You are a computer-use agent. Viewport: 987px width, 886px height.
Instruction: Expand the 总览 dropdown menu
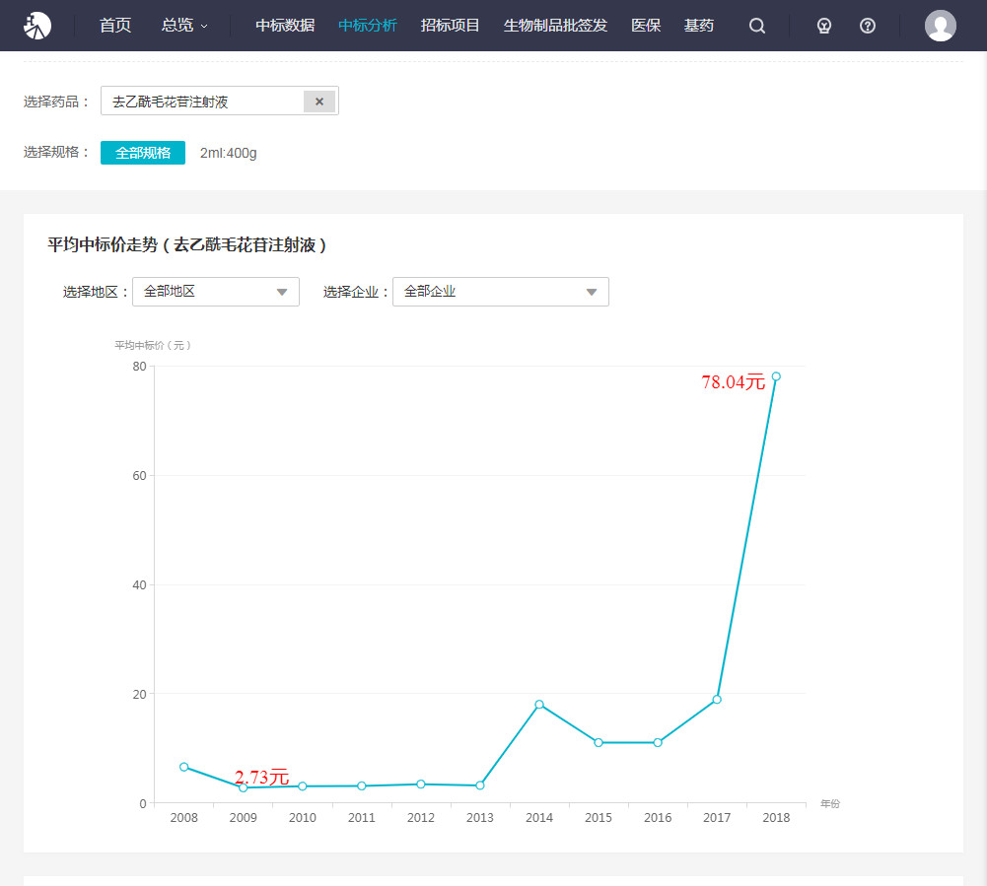coord(184,26)
